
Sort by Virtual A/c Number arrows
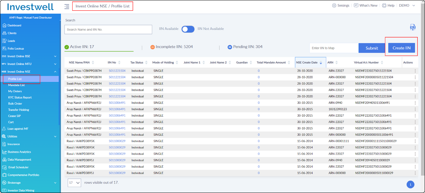tap(382, 62)
